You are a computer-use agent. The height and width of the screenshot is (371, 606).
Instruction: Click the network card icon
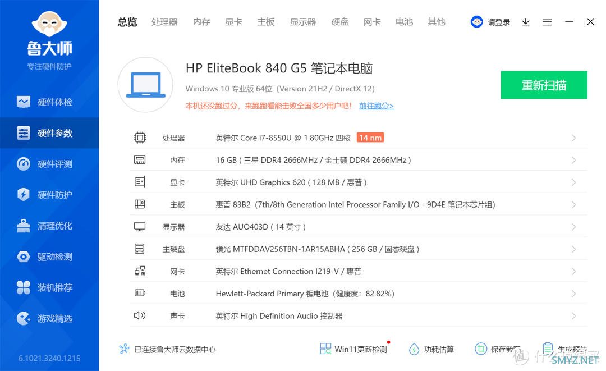[x=140, y=271]
